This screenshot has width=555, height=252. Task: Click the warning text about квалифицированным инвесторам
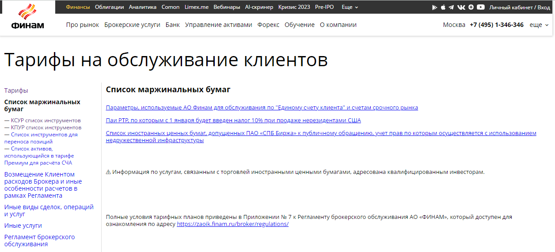coord(295,172)
